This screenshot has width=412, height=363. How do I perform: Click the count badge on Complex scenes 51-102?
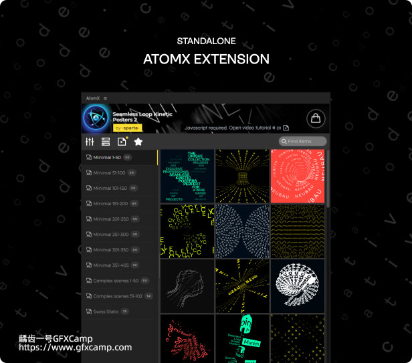148,296
